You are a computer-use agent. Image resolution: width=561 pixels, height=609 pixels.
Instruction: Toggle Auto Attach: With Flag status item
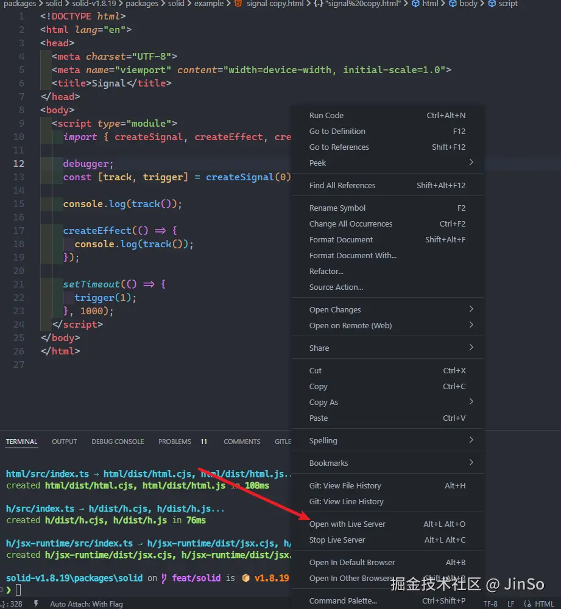[86, 604]
